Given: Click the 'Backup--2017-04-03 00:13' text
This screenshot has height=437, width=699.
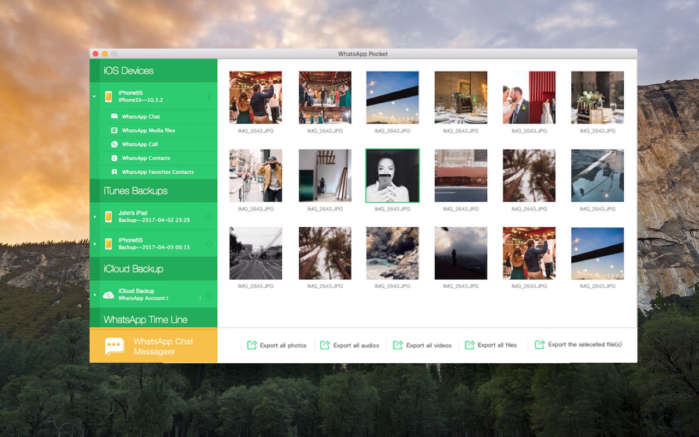Looking at the screenshot, I should pos(154,247).
